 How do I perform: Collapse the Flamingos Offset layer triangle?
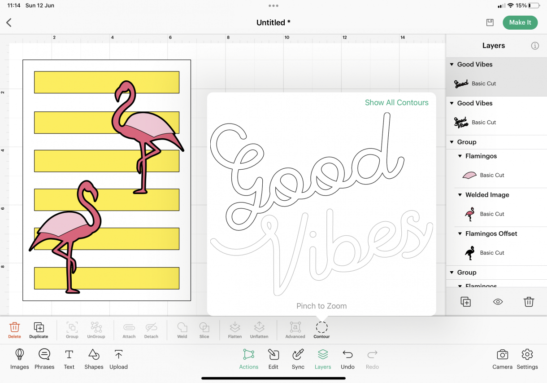[460, 234]
